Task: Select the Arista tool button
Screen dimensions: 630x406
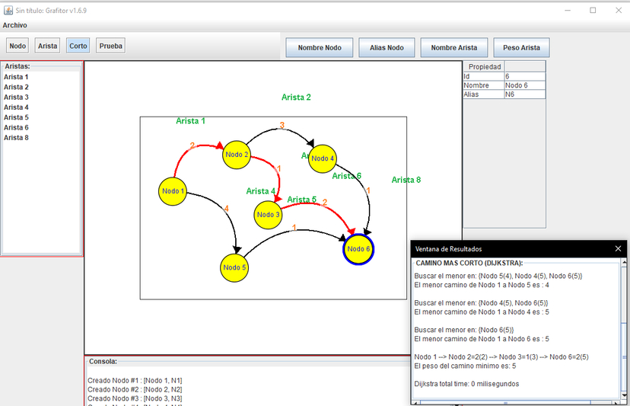Action: click(x=48, y=46)
